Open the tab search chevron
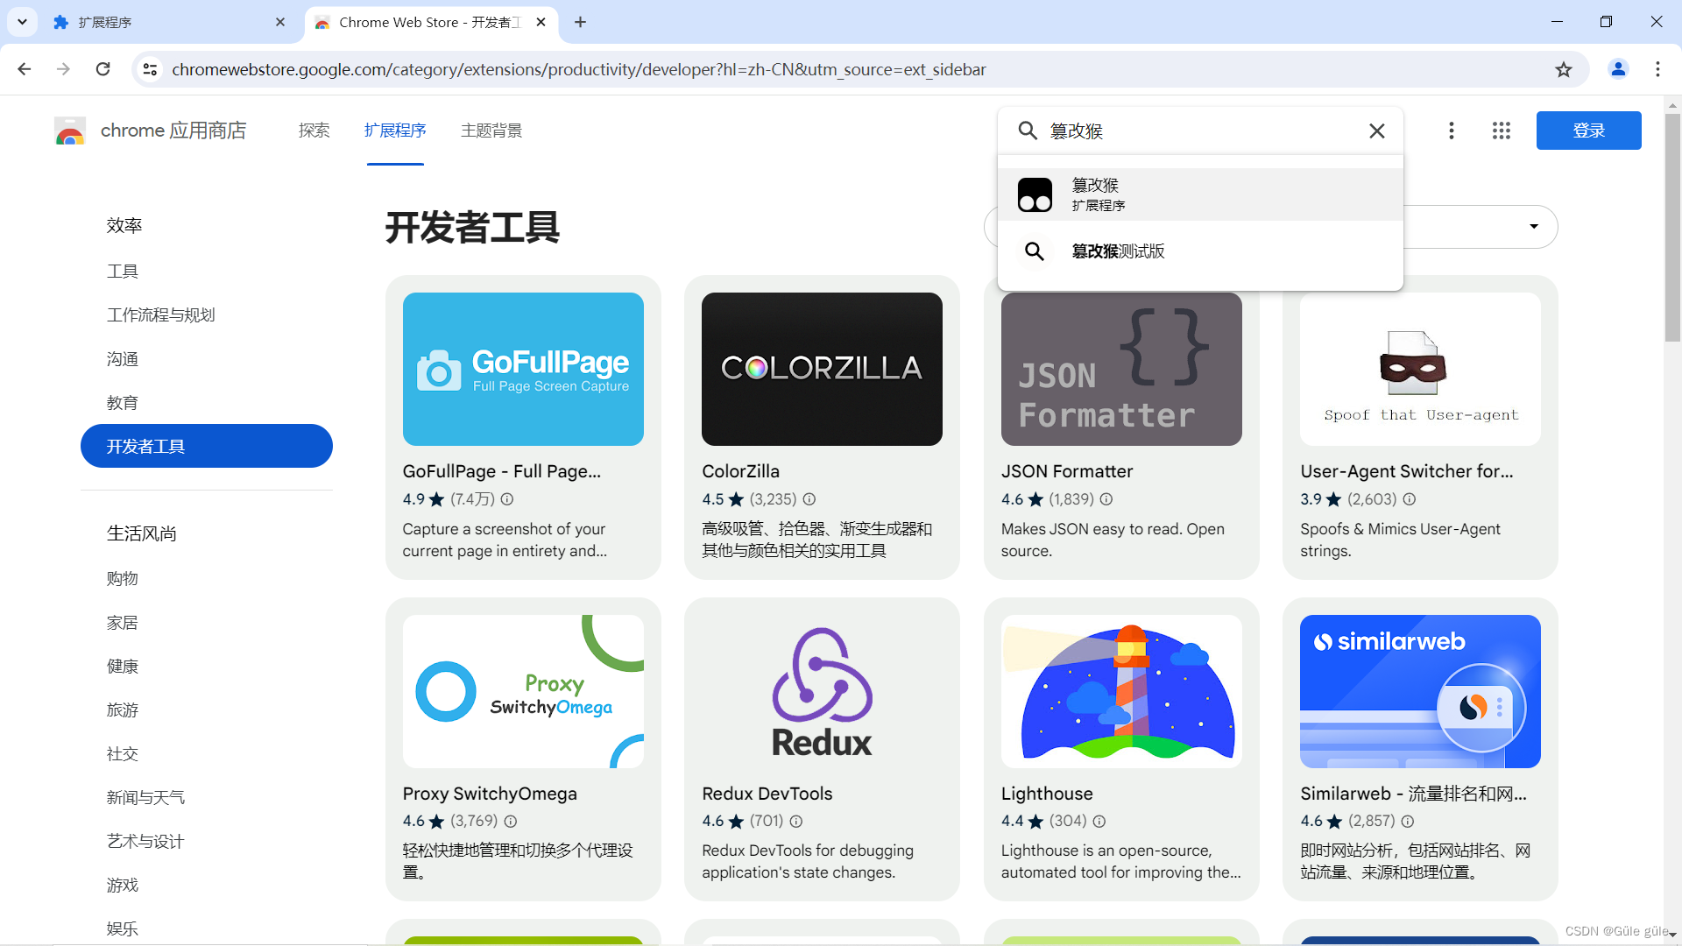Screen dimensions: 1682x946 point(22,22)
